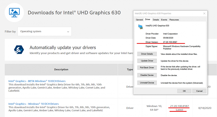Image resolution: width=217 pixels, height=117 pixels.
Task: Open the Details tab
Action: click(x=156, y=20)
